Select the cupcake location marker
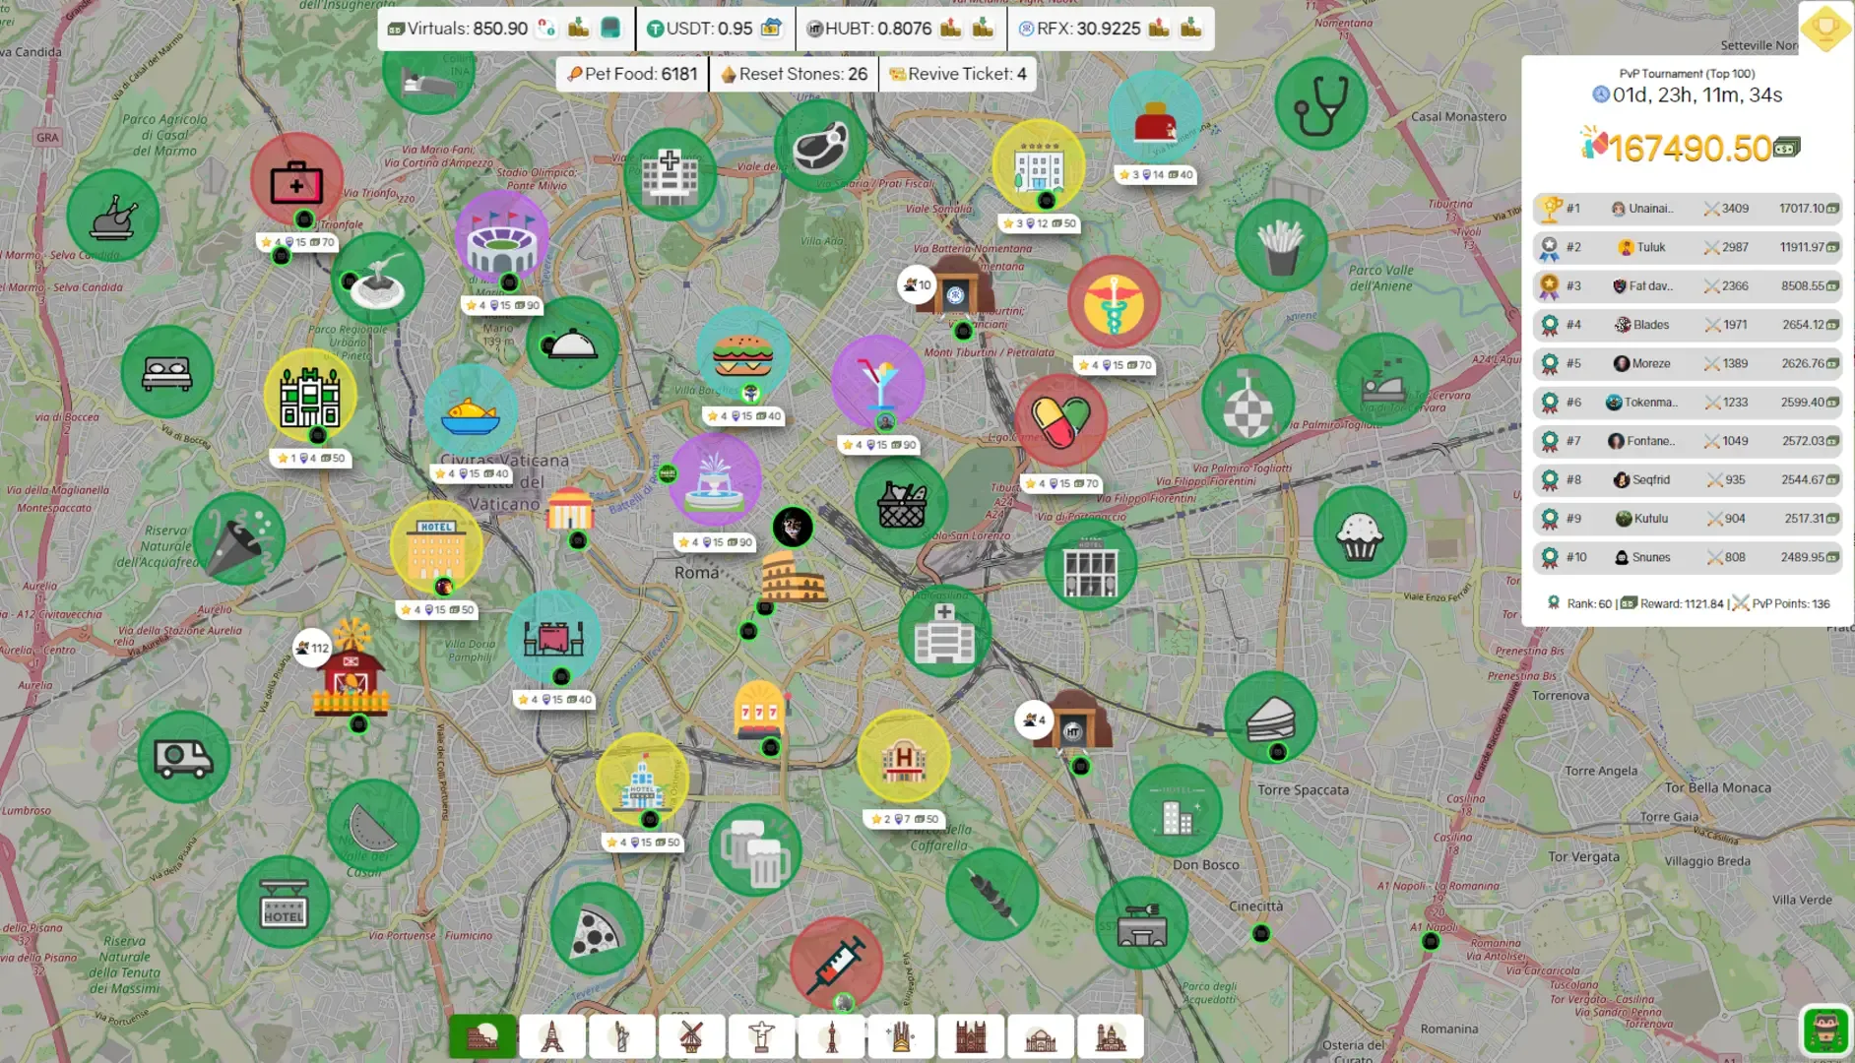1855x1063 pixels. (1359, 532)
